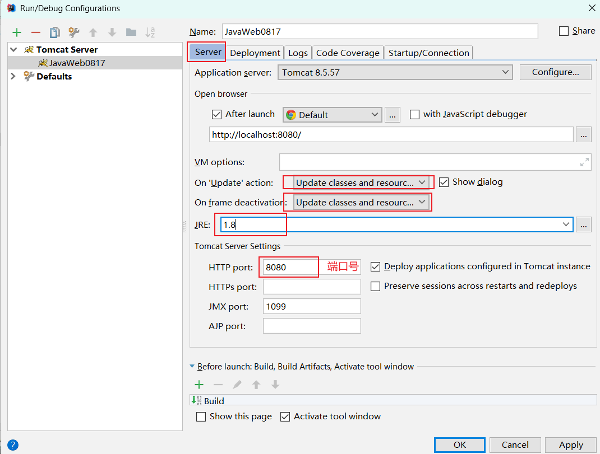This screenshot has width=600, height=454.
Task: Collapse the Tomcat Server tree node
Action: pos(14,50)
